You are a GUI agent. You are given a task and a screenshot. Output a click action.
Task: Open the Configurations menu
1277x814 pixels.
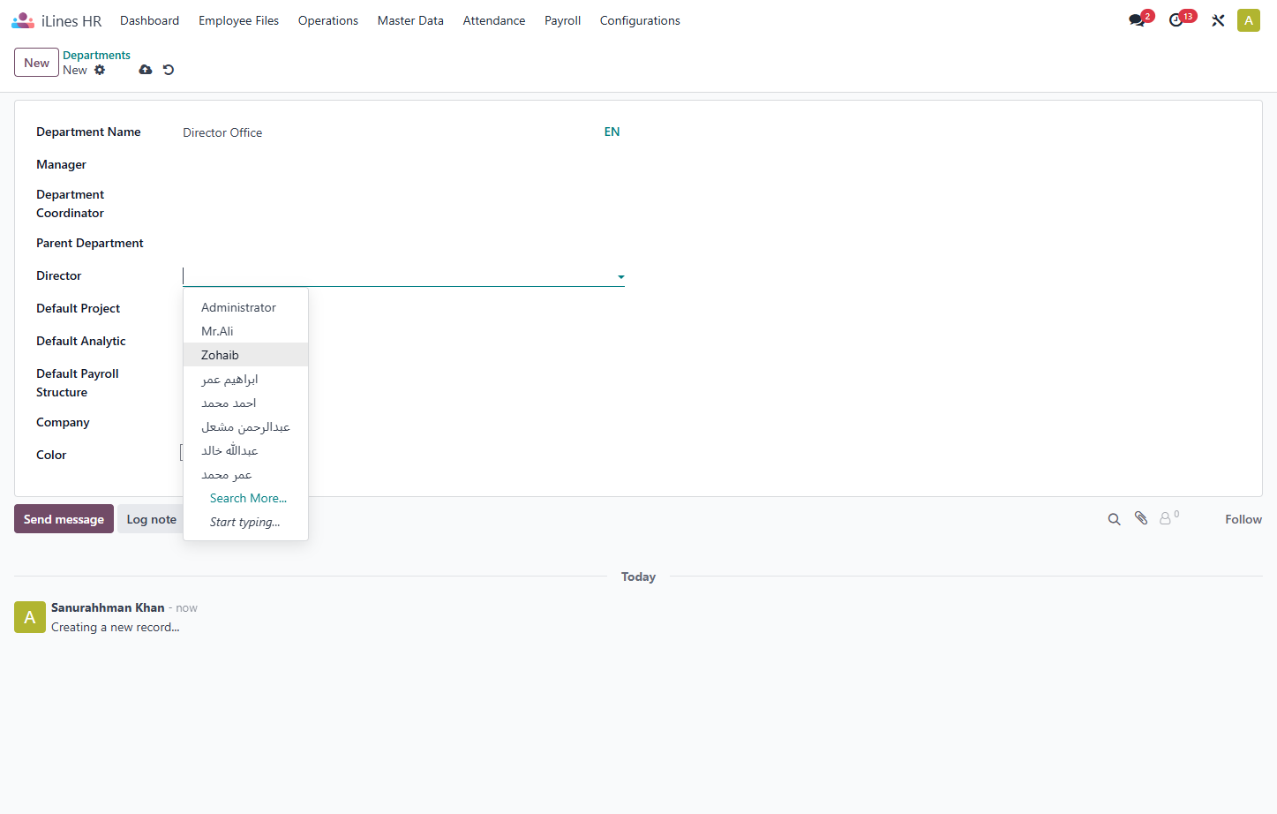[640, 20]
